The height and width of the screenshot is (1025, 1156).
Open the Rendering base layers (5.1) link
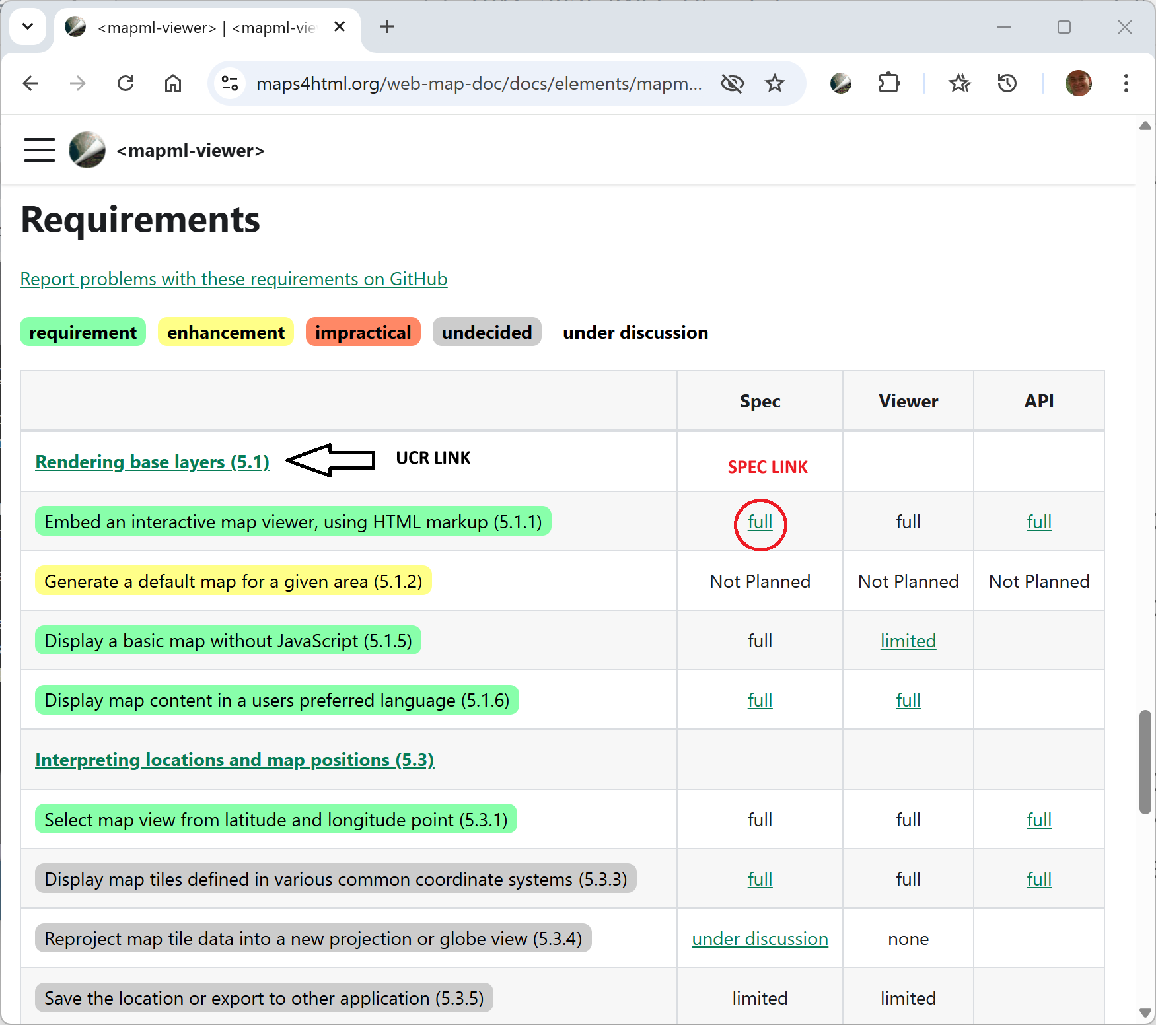(x=152, y=462)
